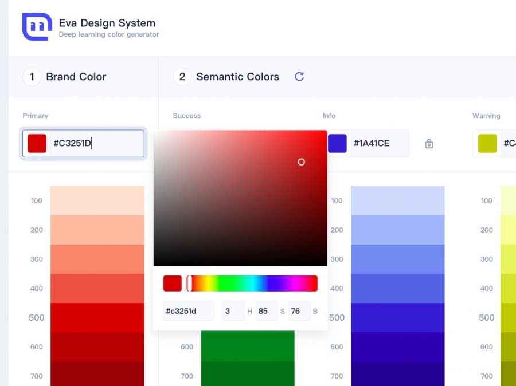
Task: Toggle the lock icon beside Info color
Action: (429, 144)
